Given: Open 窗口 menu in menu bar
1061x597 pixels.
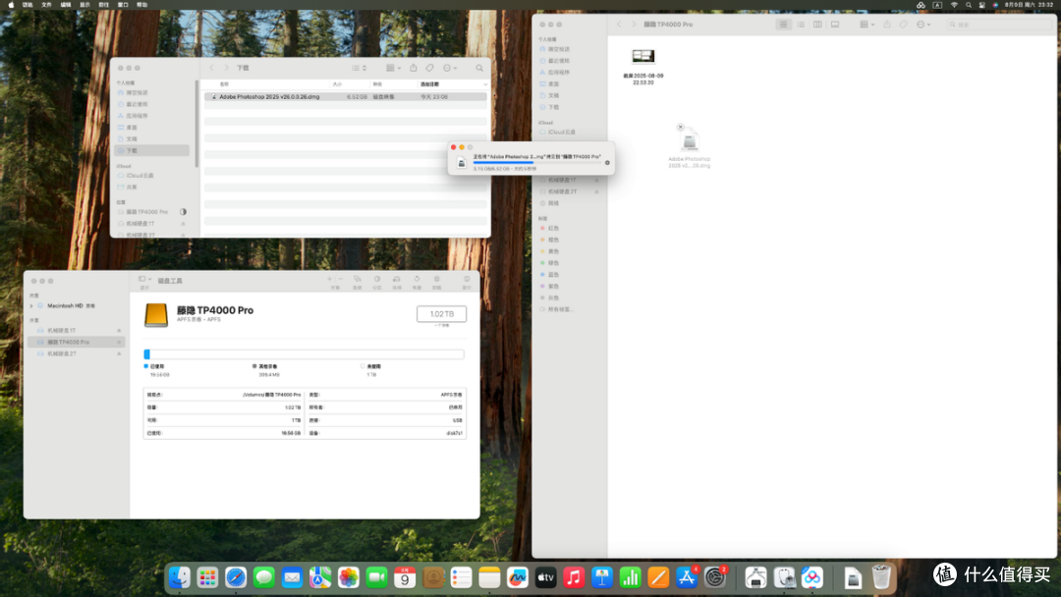Looking at the screenshot, I should pyautogui.click(x=123, y=5).
